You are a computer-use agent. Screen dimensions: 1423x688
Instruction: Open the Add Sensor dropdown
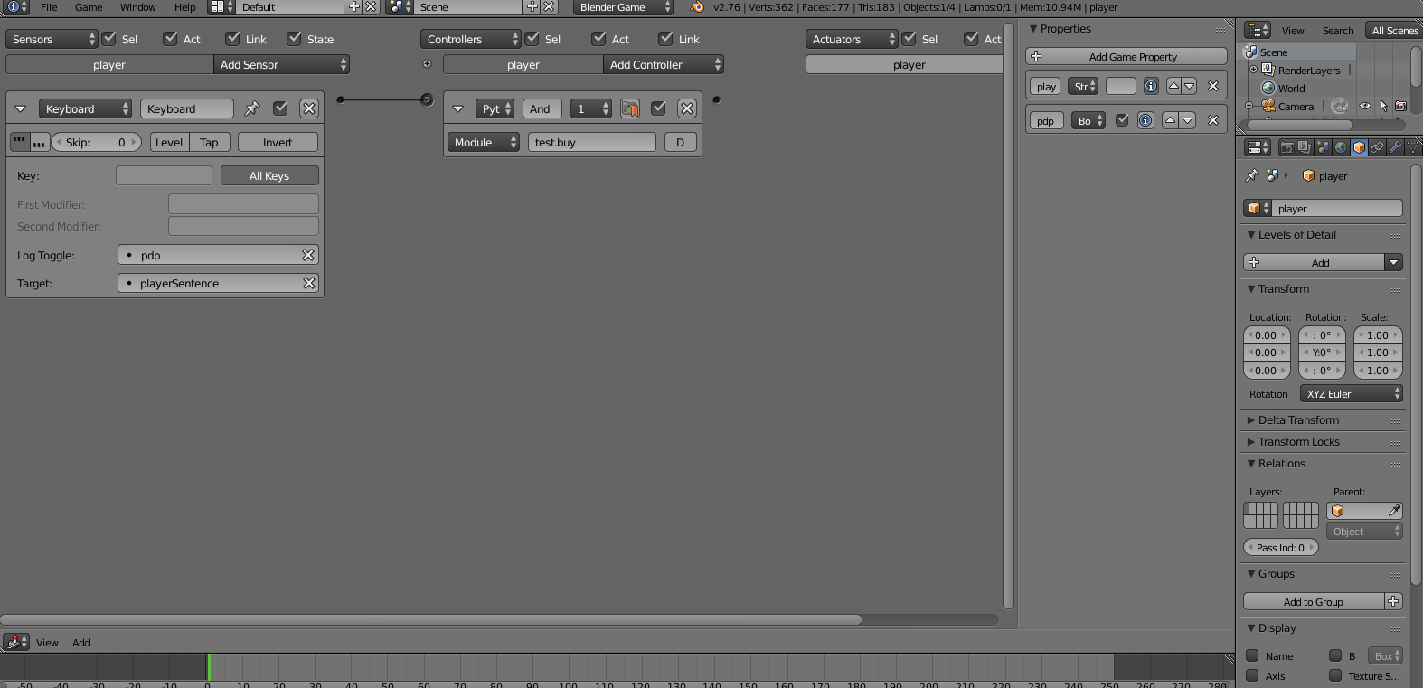[x=282, y=64]
